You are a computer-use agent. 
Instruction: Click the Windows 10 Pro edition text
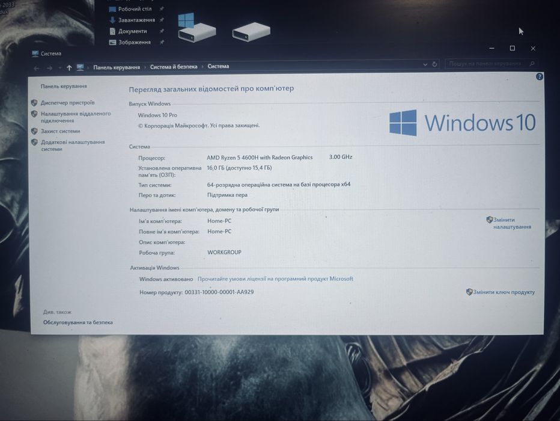coord(157,115)
